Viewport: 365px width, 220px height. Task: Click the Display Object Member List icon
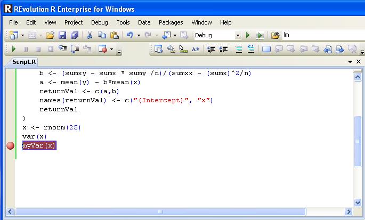coord(159,49)
